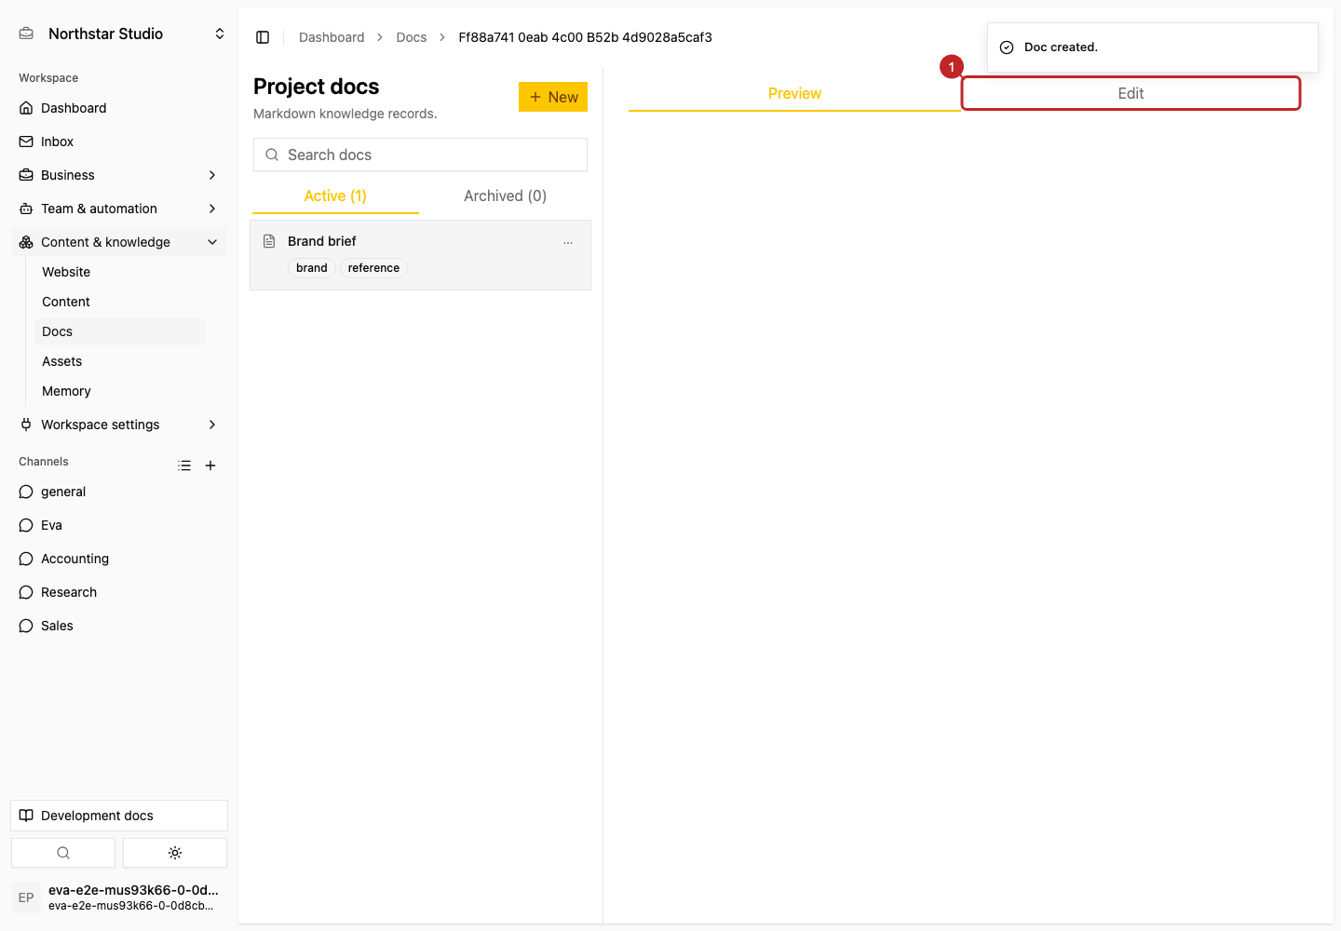This screenshot has height=931, width=1341.
Task: Click the Search docs input field
Action: point(420,155)
